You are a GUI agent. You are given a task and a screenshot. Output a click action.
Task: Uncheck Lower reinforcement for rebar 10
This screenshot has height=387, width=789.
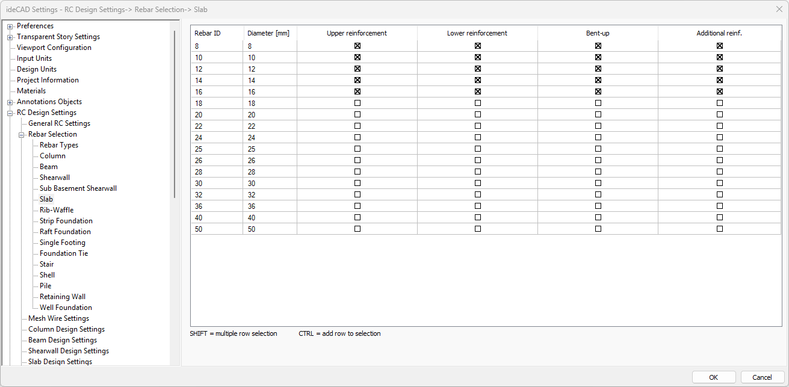[x=478, y=57]
